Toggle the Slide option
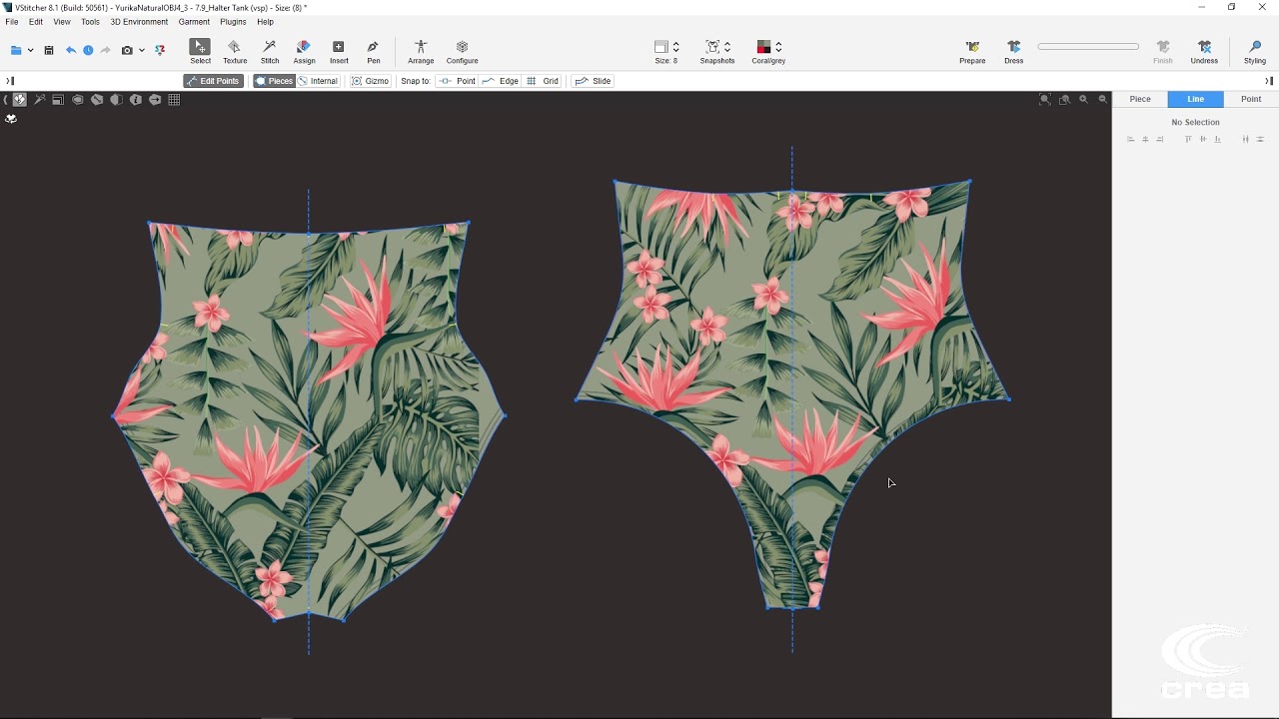This screenshot has width=1279, height=719. tap(593, 81)
